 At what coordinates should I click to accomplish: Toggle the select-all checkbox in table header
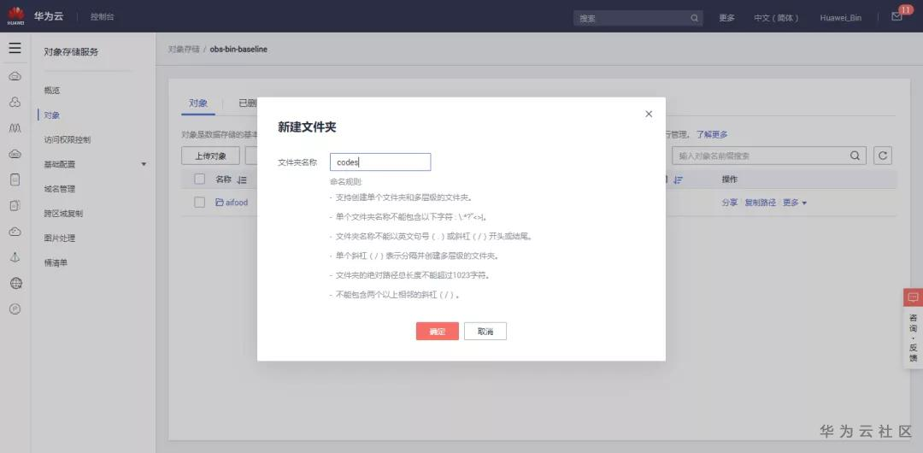pyautogui.click(x=199, y=179)
